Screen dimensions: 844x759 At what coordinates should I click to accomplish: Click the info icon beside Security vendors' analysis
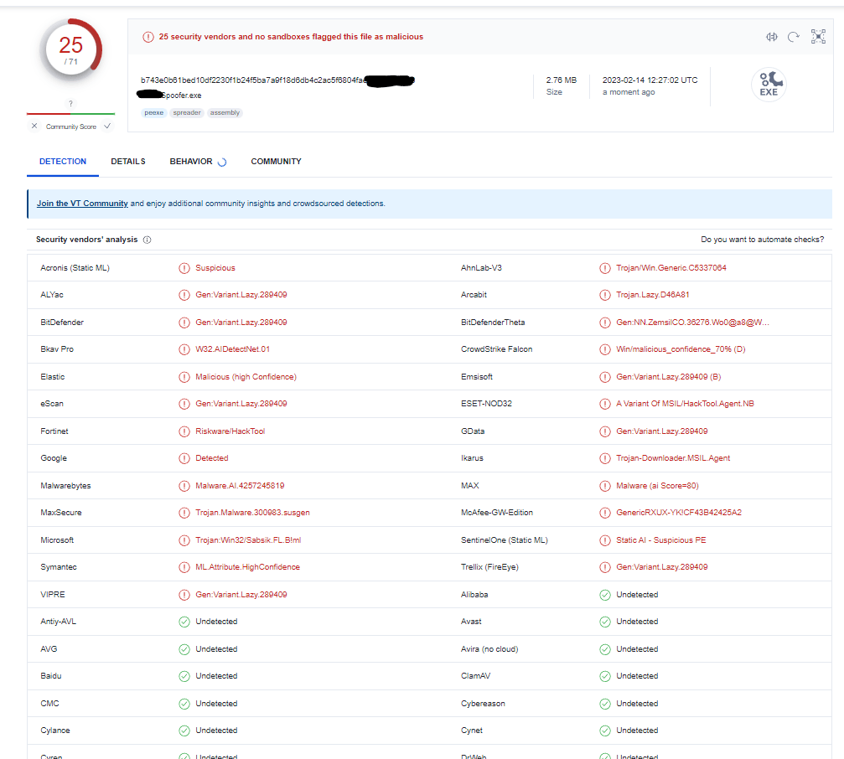click(147, 240)
